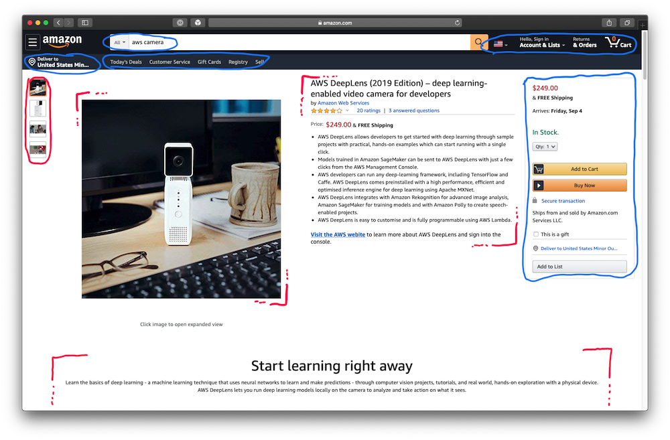Image resolution: width=670 pixels, height=440 pixels.
Task: Click the orange search magnifier button
Action: tap(478, 42)
